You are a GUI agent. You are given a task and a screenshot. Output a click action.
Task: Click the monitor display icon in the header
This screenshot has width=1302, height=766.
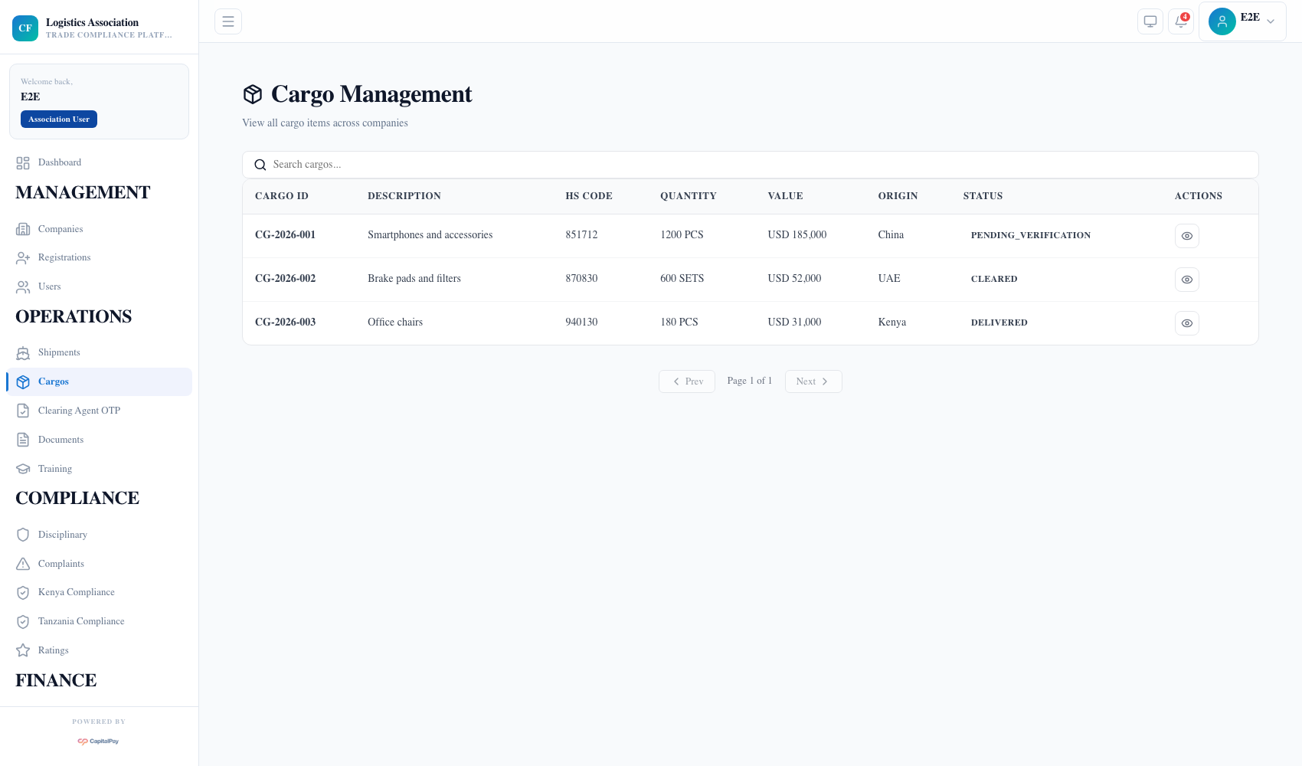pos(1150,21)
